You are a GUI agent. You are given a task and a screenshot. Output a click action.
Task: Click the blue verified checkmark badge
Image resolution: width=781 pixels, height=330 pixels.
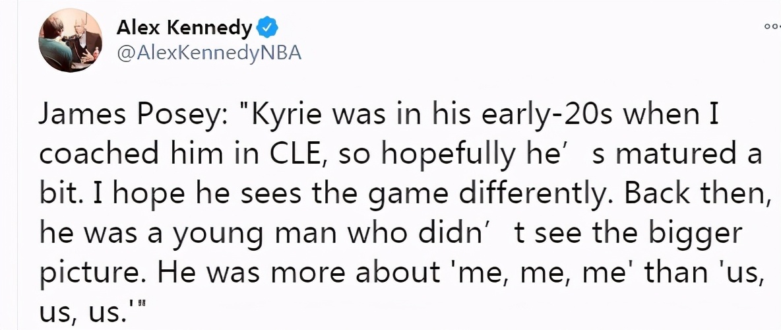(x=266, y=29)
